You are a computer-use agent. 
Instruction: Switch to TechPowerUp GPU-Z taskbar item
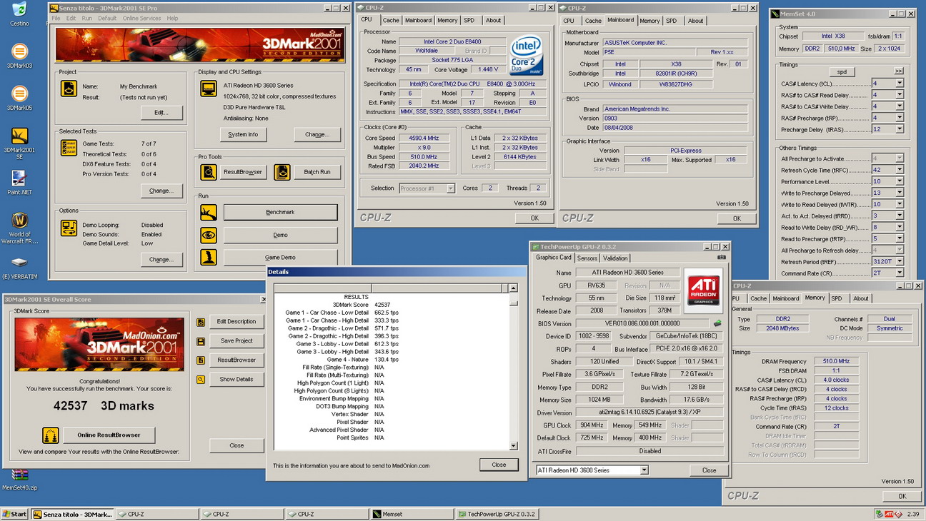click(498, 514)
